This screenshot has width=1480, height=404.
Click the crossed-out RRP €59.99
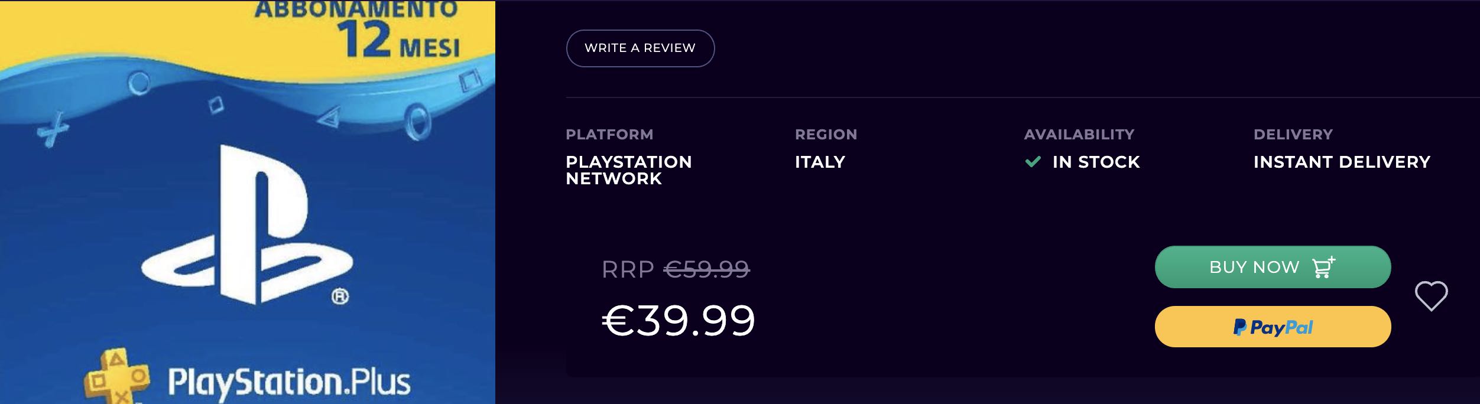(x=707, y=269)
